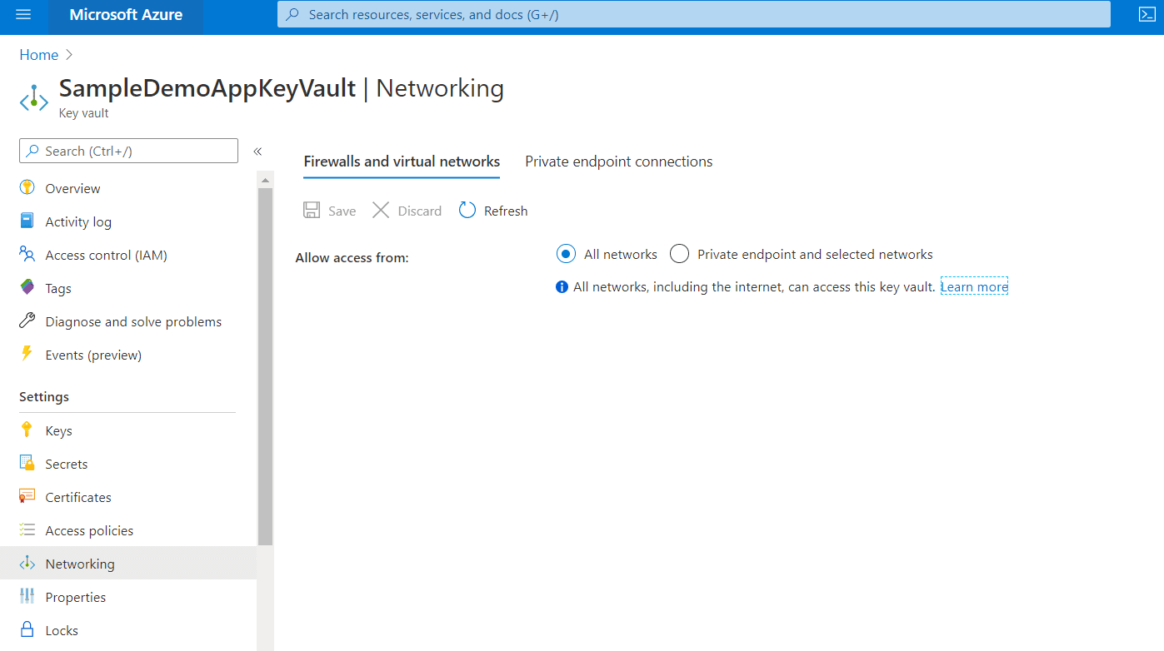Click SampleDemoAppKeyVault page title

pos(207,87)
